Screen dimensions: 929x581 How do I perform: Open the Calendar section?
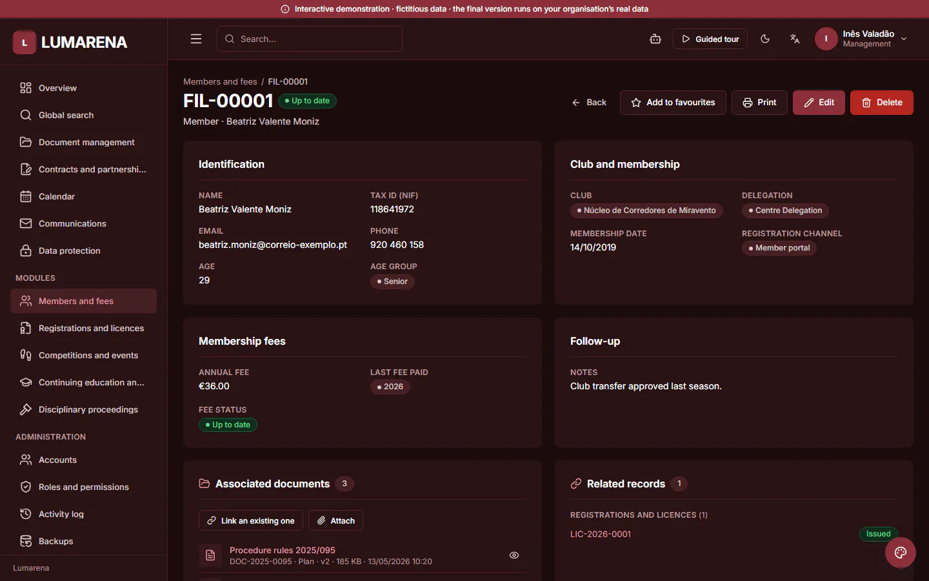tap(83, 196)
